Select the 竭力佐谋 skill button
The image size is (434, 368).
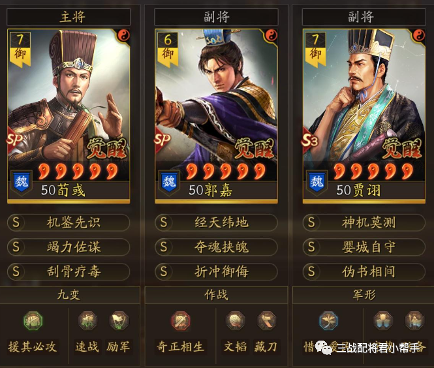tap(69, 247)
